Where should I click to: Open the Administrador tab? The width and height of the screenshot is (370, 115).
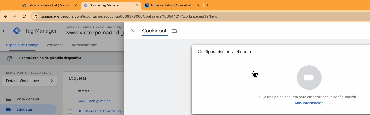(x=84, y=45)
